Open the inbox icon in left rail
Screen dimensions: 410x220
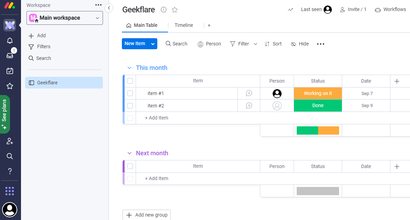(x=10, y=55)
